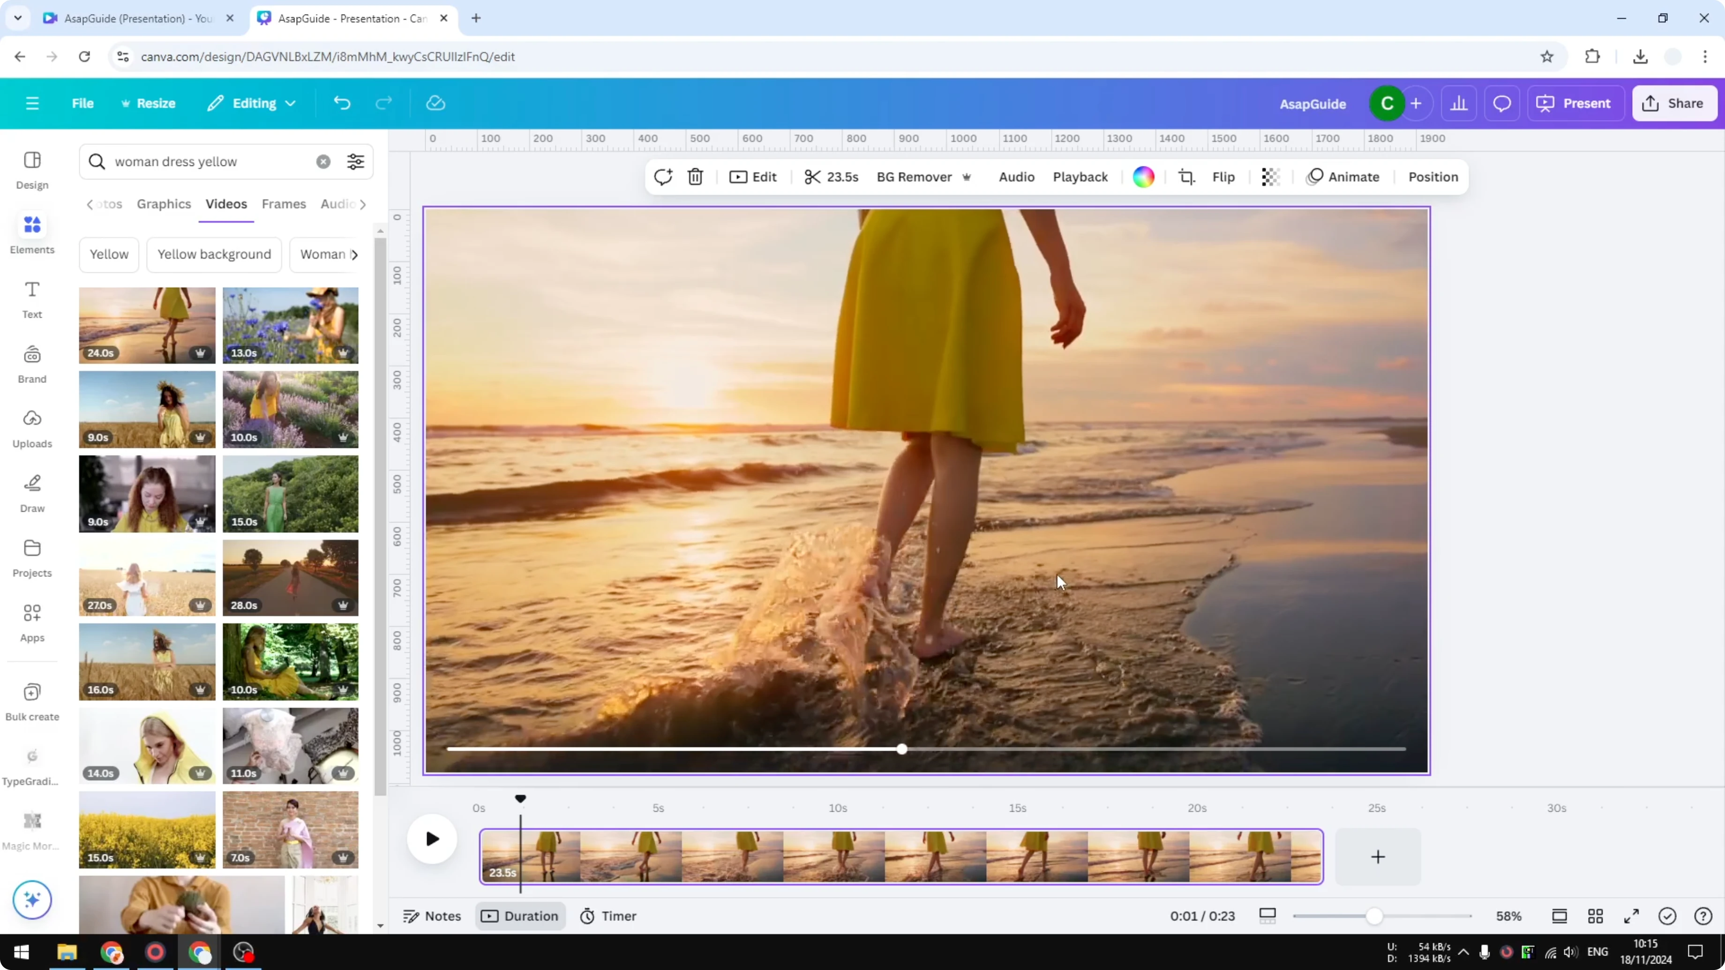Open the Draw tool in the sidebar
The height and width of the screenshot is (970, 1725).
(31, 492)
